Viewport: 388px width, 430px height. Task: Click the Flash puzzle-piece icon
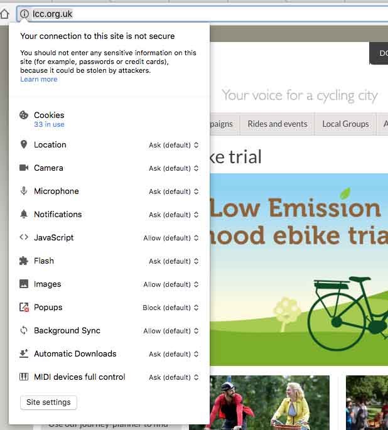point(24,261)
